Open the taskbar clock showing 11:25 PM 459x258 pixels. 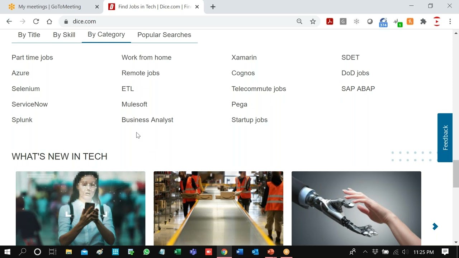[423, 252]
